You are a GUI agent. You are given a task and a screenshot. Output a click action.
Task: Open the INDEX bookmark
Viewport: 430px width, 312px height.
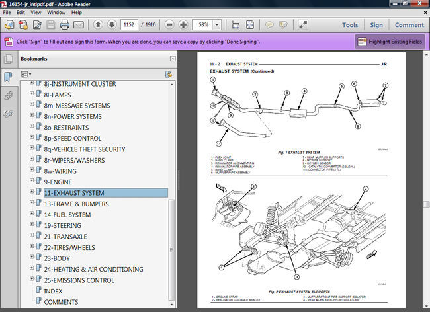pyautogui.click(x=53, y=292)
